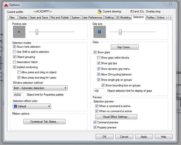181x145 pixels.
Task: Confirm with the OK button
Action: tap(104, 137)
